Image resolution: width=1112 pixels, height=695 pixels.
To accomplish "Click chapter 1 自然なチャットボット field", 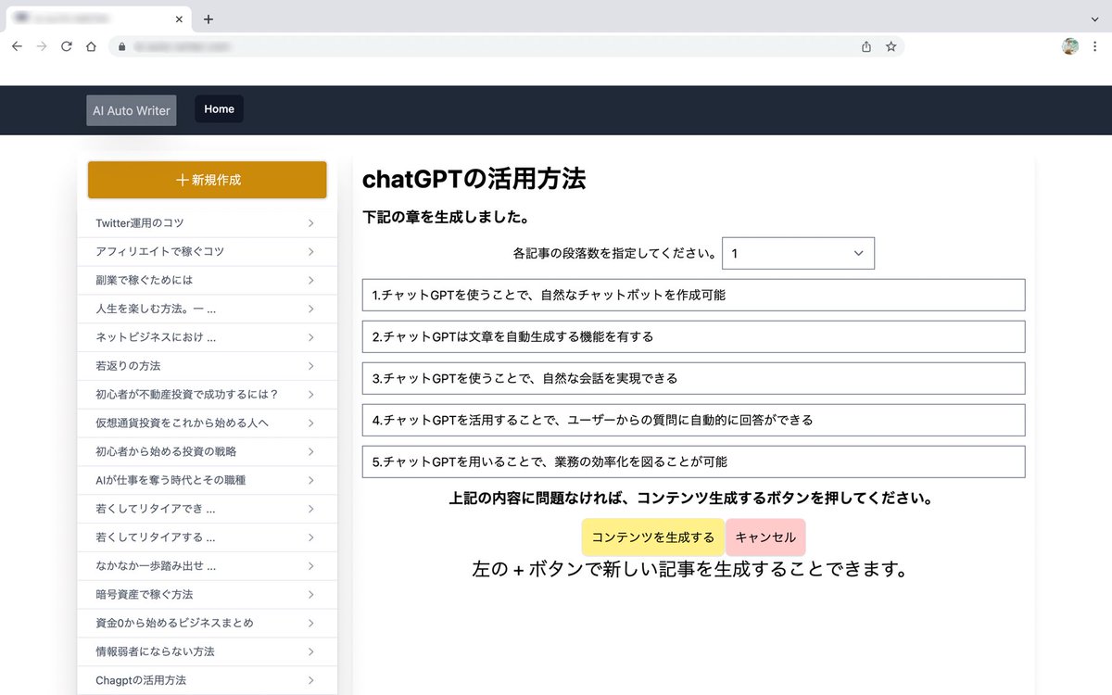I will click(694, 295).
